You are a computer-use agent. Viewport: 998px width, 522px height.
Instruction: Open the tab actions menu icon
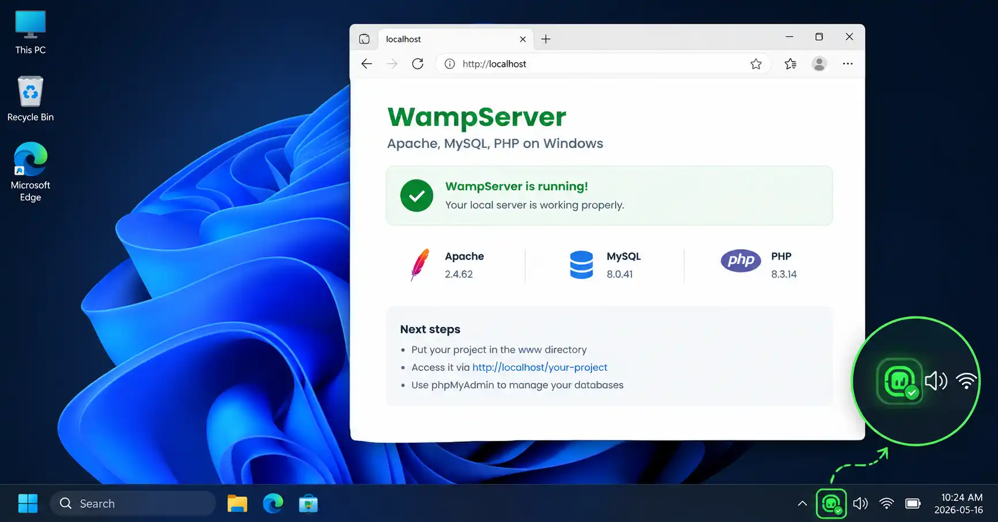[364, 39]
